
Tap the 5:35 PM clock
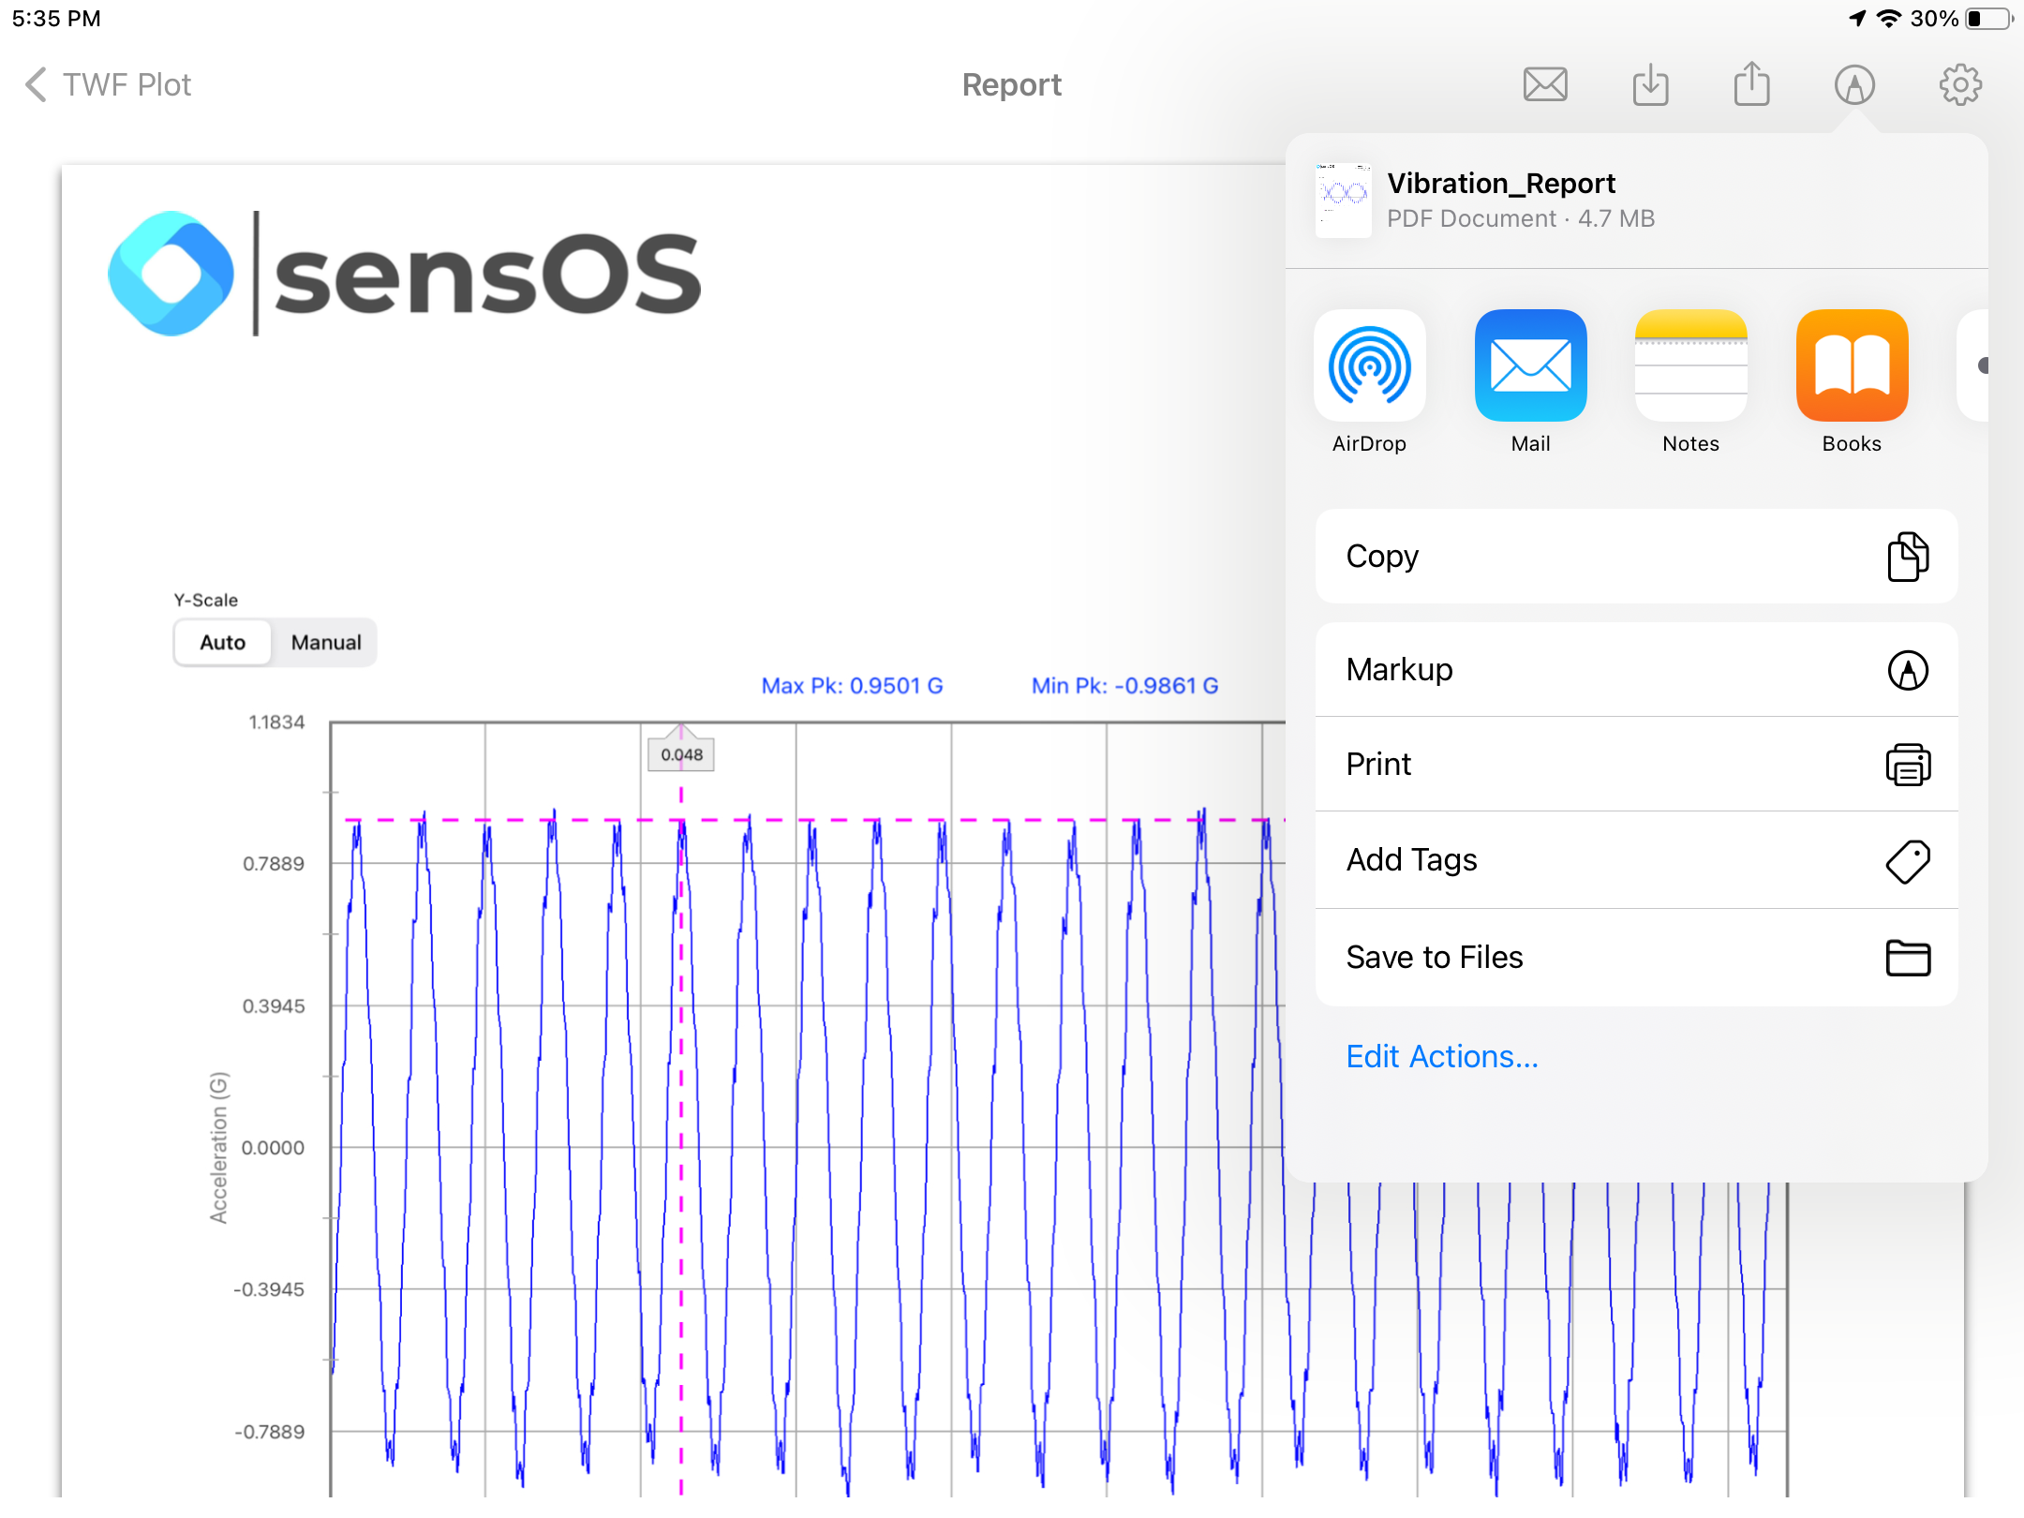coord(56,19)
